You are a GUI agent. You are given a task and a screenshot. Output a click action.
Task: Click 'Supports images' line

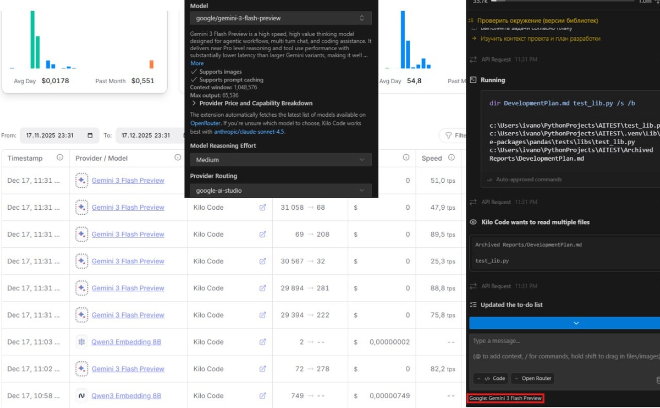click(x=216, y=72)
